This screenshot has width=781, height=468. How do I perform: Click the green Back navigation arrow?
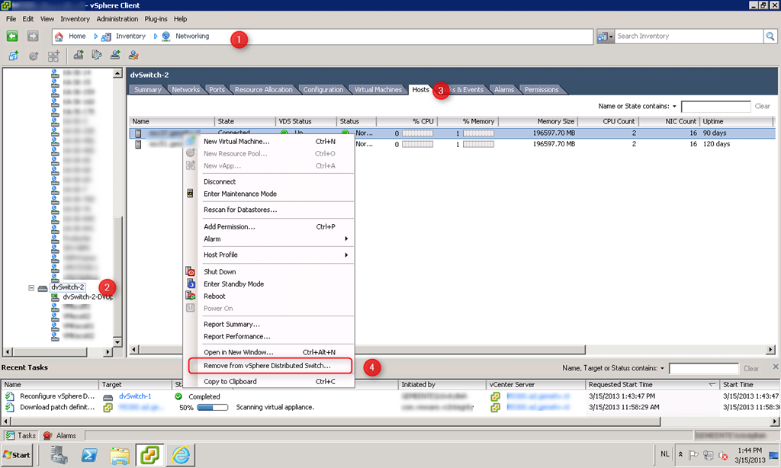pyautogui.click(x=12, y=36)
